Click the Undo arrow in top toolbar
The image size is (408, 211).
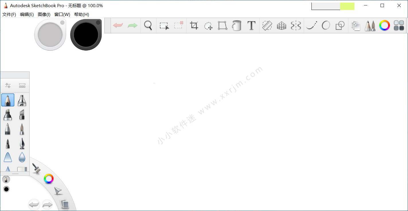tap(118, 25)
